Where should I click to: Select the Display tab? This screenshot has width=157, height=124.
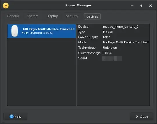pos(52,16)
